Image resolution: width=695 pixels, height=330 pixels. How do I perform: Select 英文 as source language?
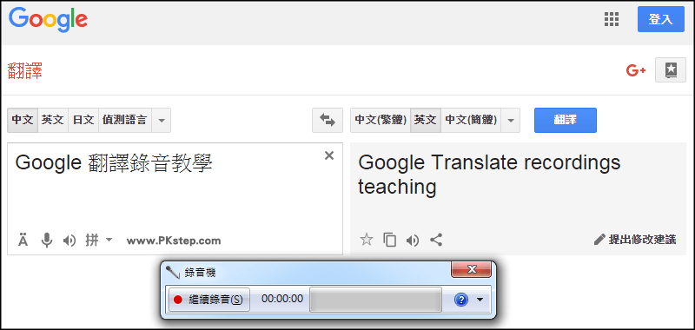tap(53, 120)
